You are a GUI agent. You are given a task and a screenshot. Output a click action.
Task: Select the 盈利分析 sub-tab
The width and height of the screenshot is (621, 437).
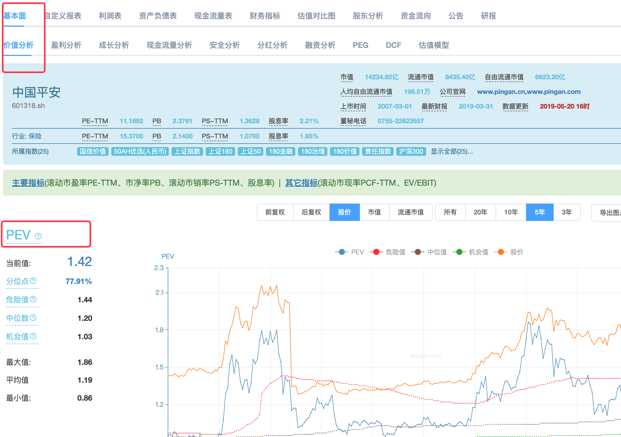click(66, 45)
